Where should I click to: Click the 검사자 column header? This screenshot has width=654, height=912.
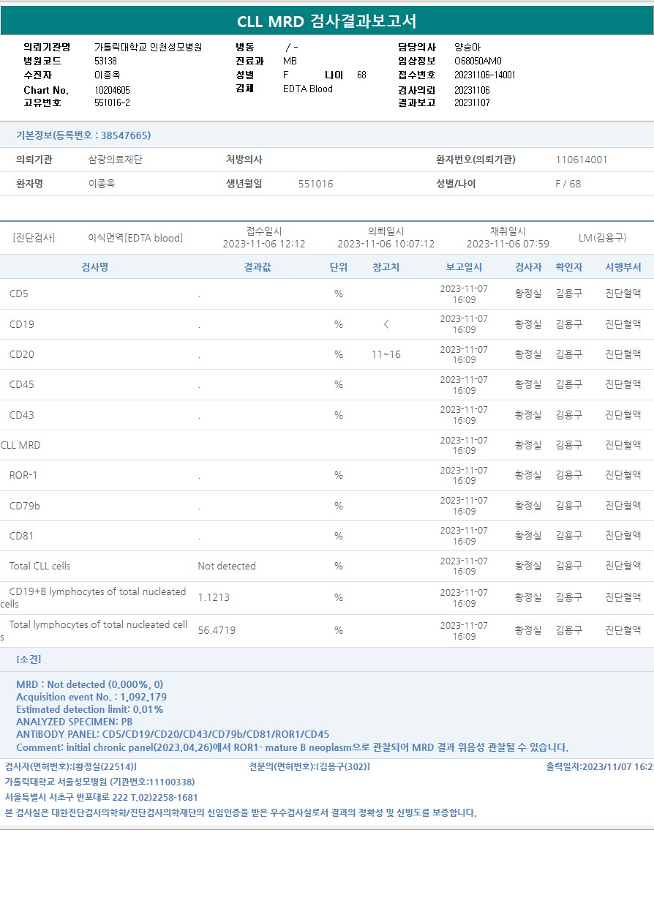[528, 267]
